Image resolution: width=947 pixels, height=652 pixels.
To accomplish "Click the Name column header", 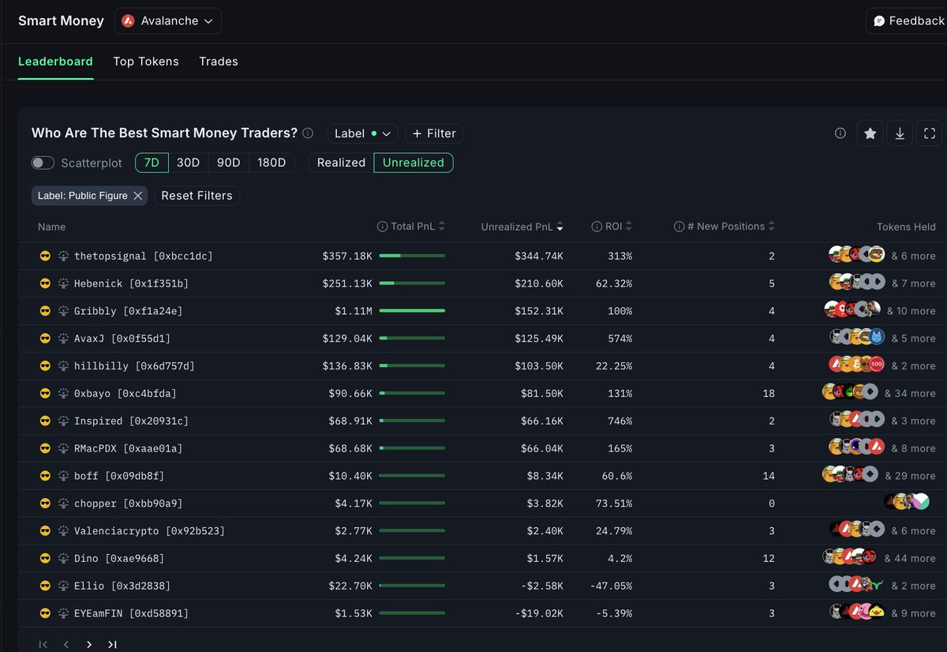I will point(52,227).
